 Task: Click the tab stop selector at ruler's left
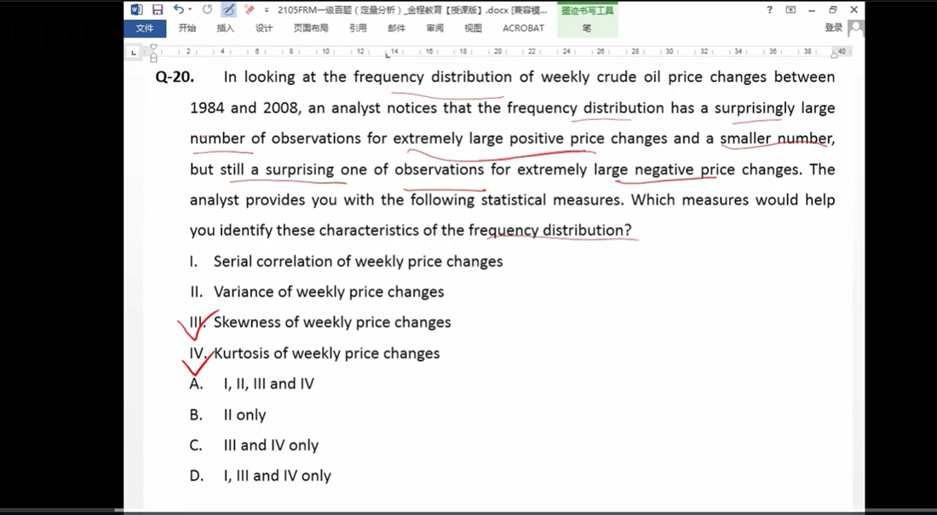point(134,53)
